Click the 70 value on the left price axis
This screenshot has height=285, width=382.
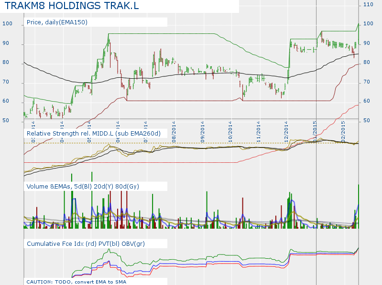coord(6,82)
